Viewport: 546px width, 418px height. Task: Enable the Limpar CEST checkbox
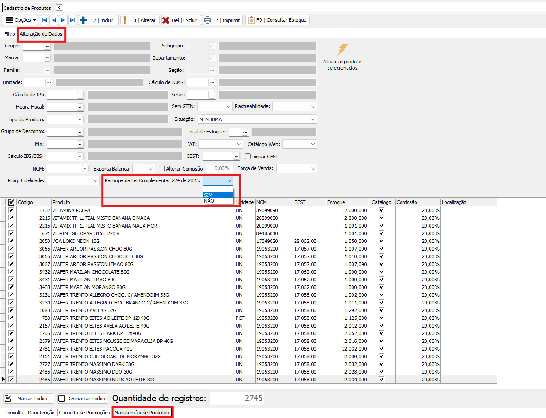click(248, 157)
